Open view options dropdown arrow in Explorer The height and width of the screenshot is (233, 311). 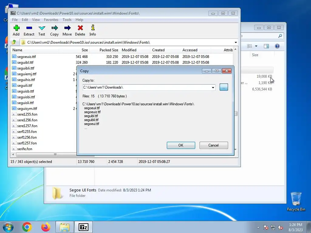click(256, 46)
